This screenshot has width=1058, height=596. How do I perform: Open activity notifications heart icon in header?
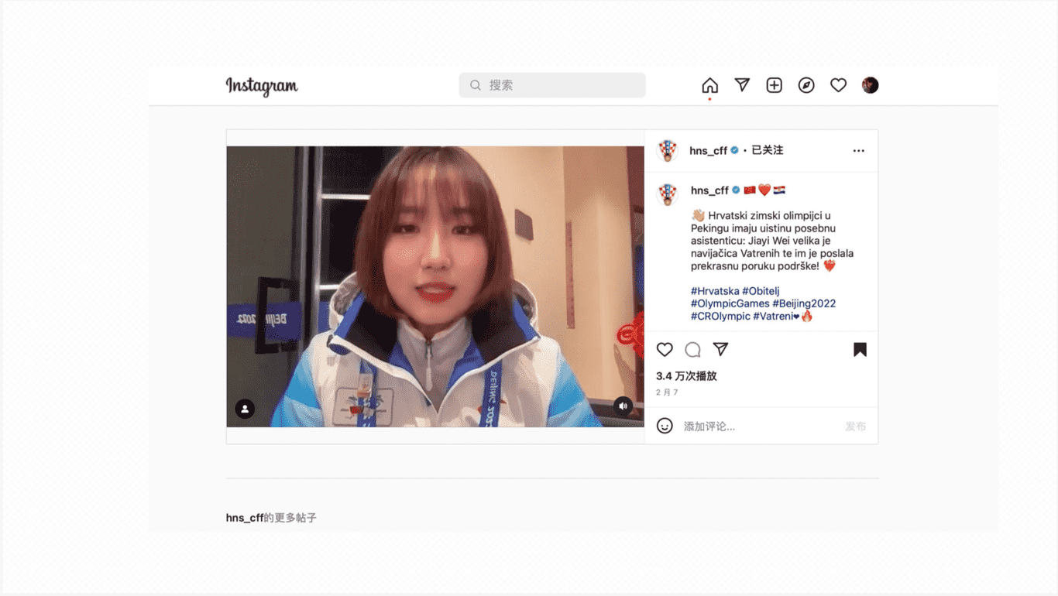pos(838,85)
